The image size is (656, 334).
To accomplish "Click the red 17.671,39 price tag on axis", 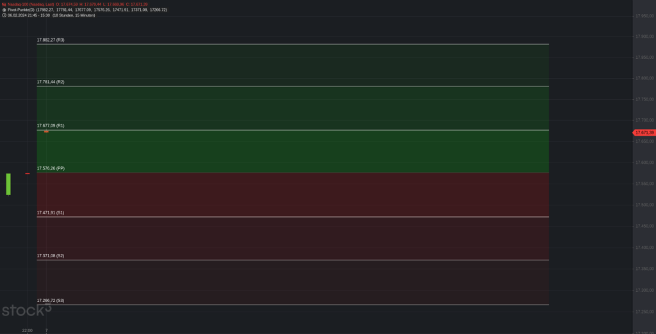I will pos(644,132).
